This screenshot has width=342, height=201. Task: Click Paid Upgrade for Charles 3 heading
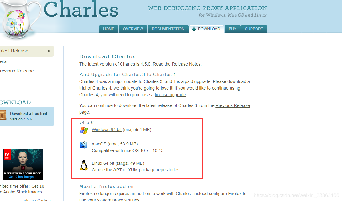[x=127, y=75]
